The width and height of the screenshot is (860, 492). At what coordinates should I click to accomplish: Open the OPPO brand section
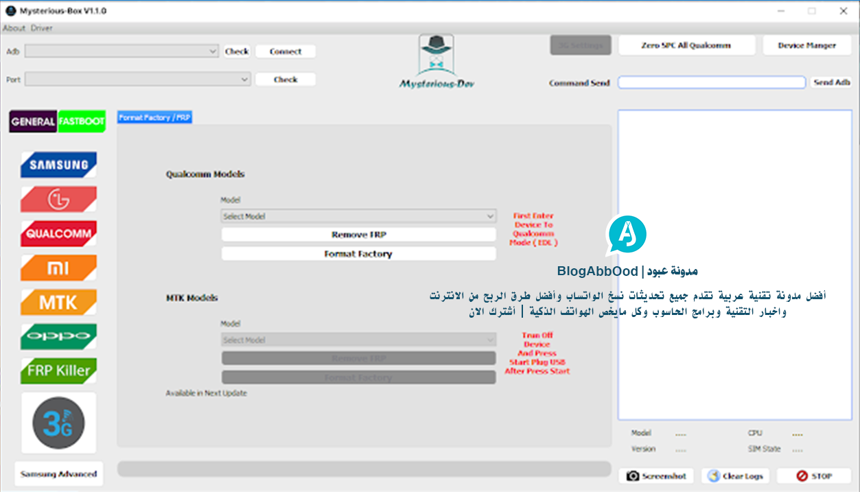(x=58, y=336)
